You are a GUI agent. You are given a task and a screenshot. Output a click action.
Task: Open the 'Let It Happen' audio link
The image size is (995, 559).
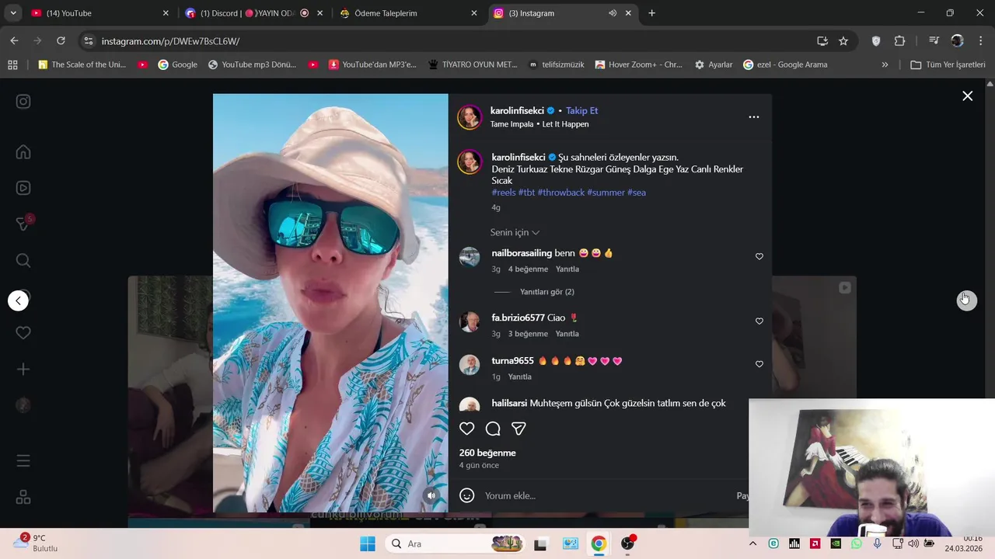(x=565, y=124)
